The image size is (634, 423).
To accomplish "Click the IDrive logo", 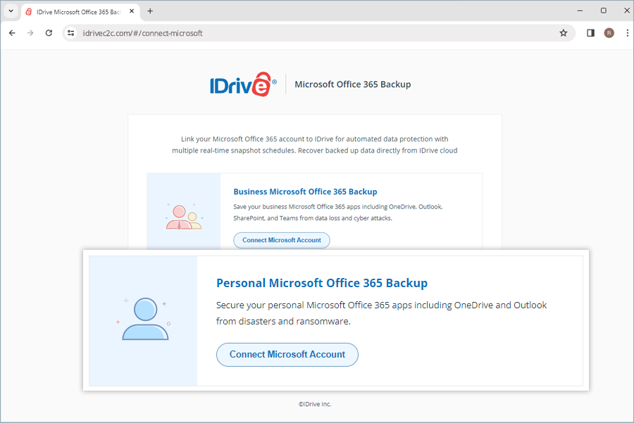I will pyautogui.click(x=243, y=84).
